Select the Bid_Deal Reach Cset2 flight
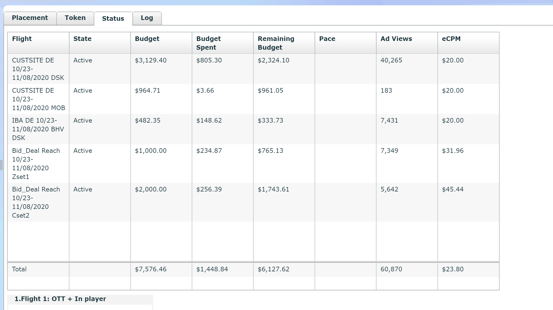Image resolution: width=553 pixels, height=310 pixels. (36, 202)
